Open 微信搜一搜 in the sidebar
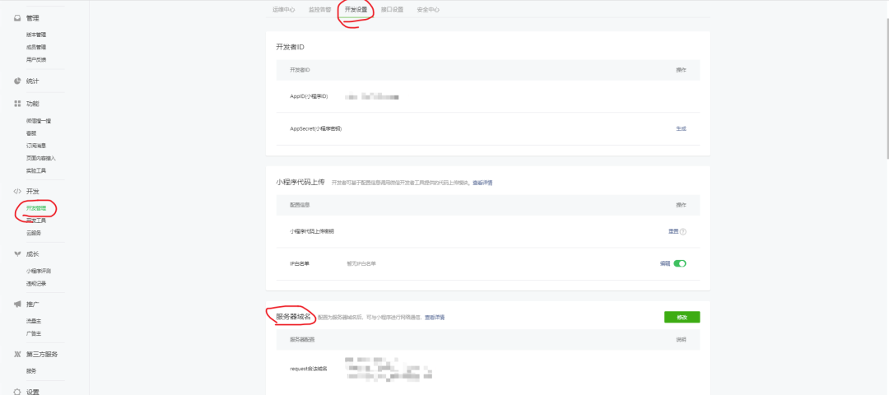 pos(39,121)
